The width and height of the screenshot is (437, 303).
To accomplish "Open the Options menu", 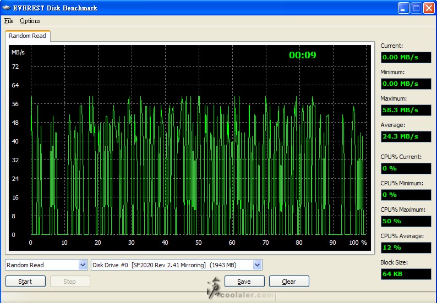I will coord(30,21).
